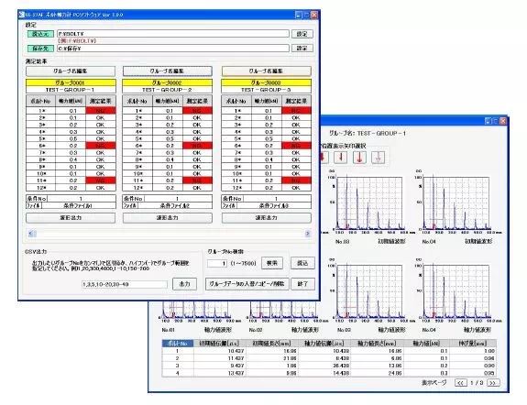Image resolution: width=527 pixels, height=405 pixels.
Task: Click the CSV 出力 output button
Action: pyautogui.click(x=184, y=284)
